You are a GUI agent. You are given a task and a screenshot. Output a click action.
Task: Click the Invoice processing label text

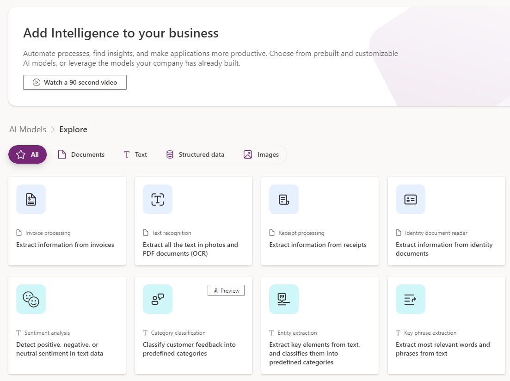click(x=48, y=233)
